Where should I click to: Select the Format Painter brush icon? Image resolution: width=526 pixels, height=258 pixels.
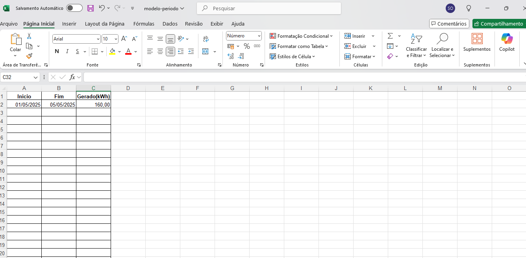pyautogui.click(x=29, y=56)
